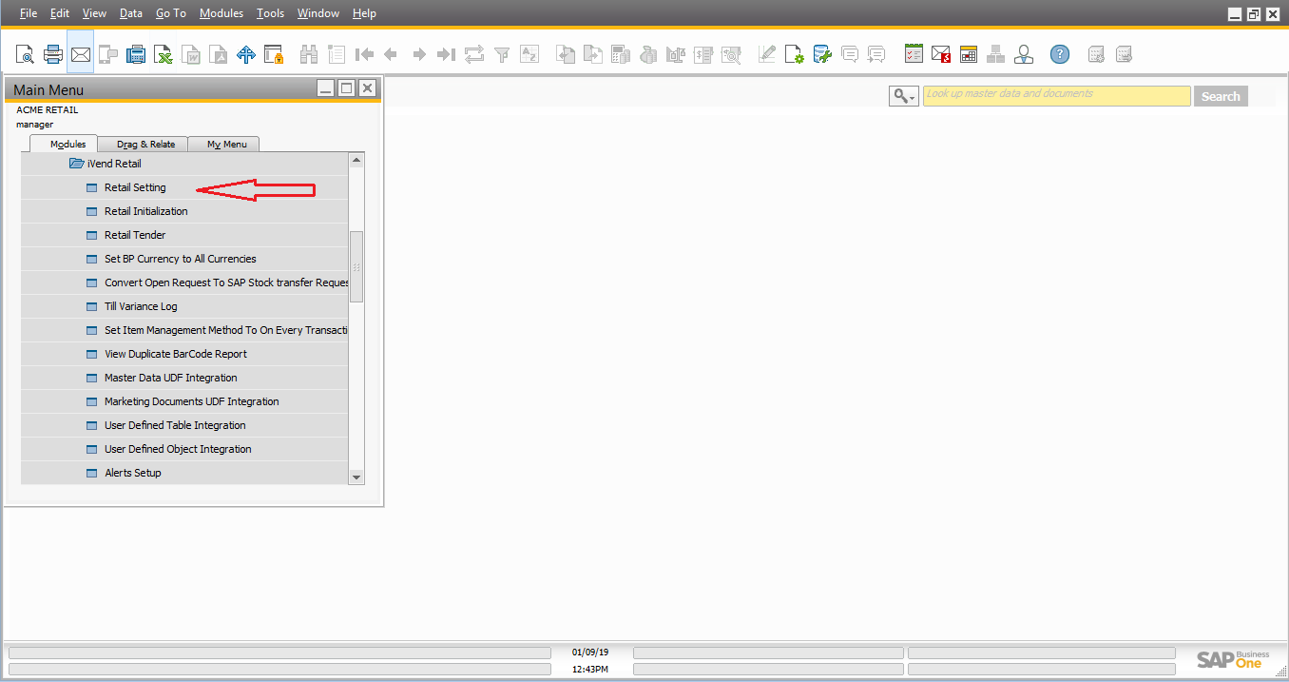Image resolution: width=1289 pixels, height=682 pixels.
Task: Click the Fax machine toolbar icon
Action: 136,54
